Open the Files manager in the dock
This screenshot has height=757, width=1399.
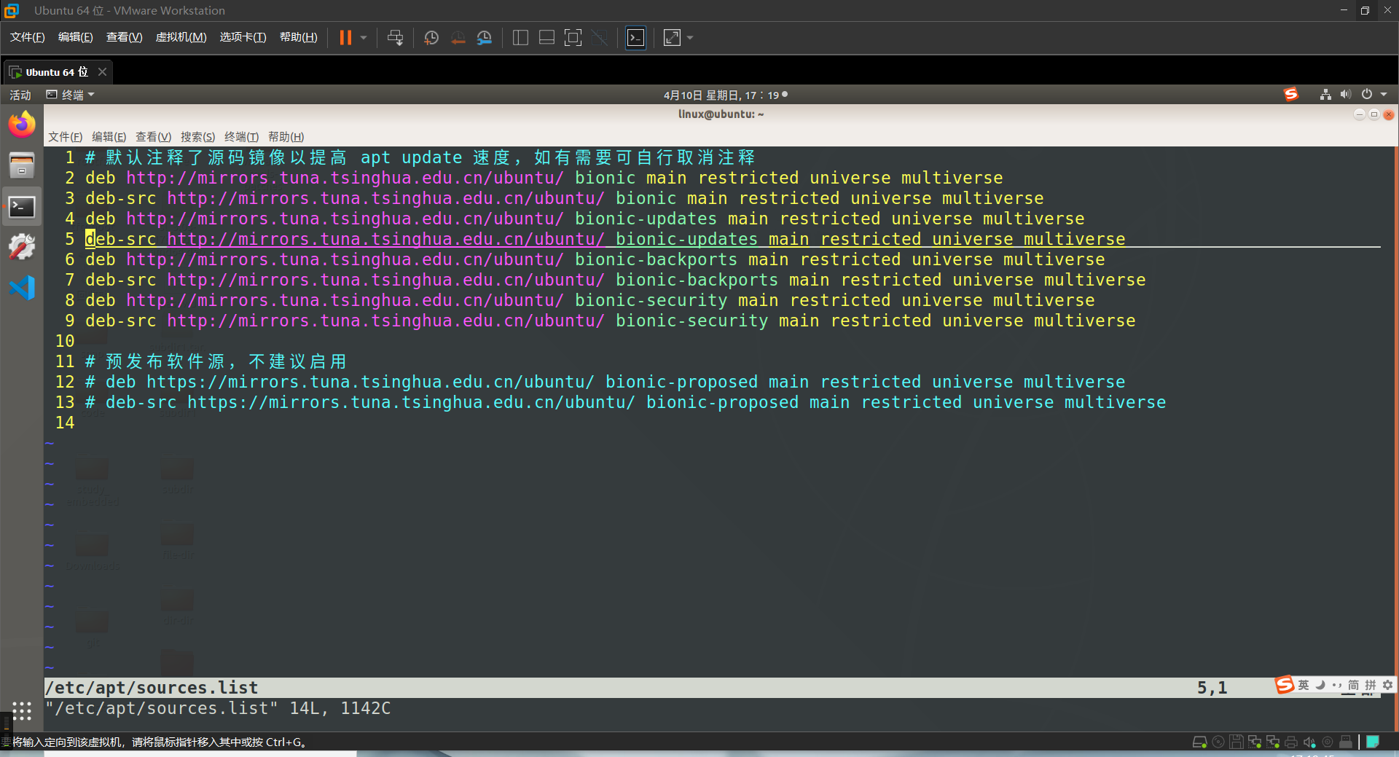(x=22, y=165)
